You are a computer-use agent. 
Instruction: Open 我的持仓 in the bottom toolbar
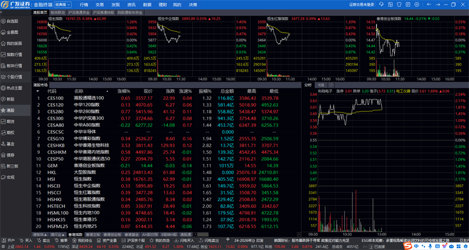(82, 241)
